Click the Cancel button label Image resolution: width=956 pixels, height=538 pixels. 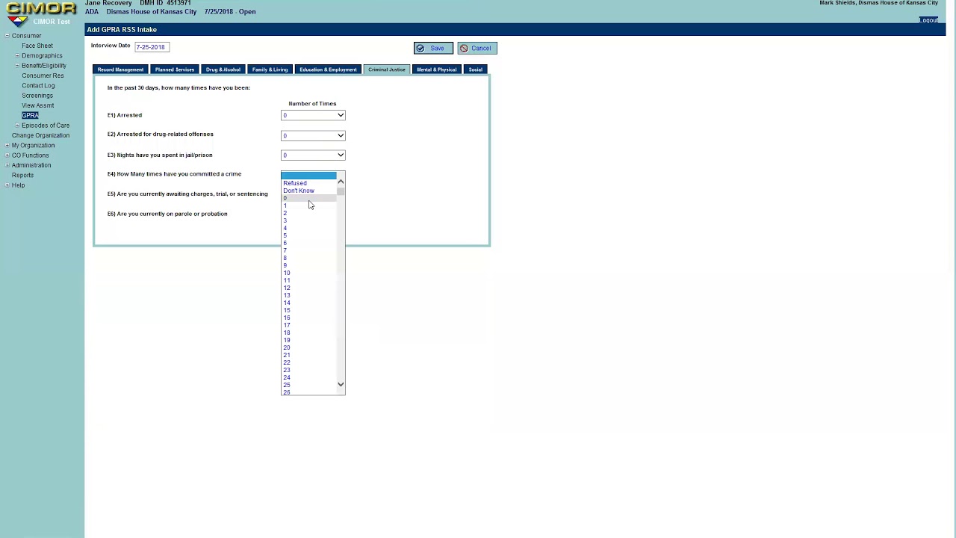481,49
